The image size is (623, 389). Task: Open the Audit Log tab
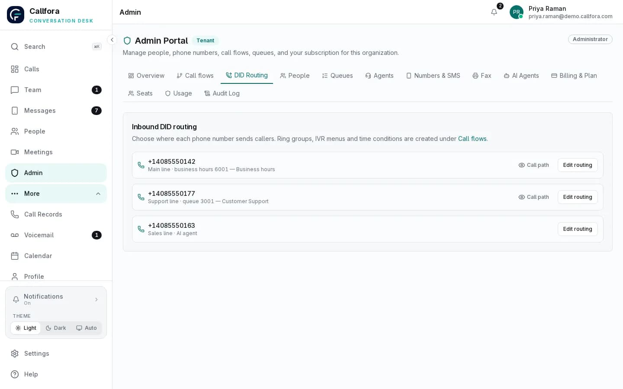tap(222, 93)
